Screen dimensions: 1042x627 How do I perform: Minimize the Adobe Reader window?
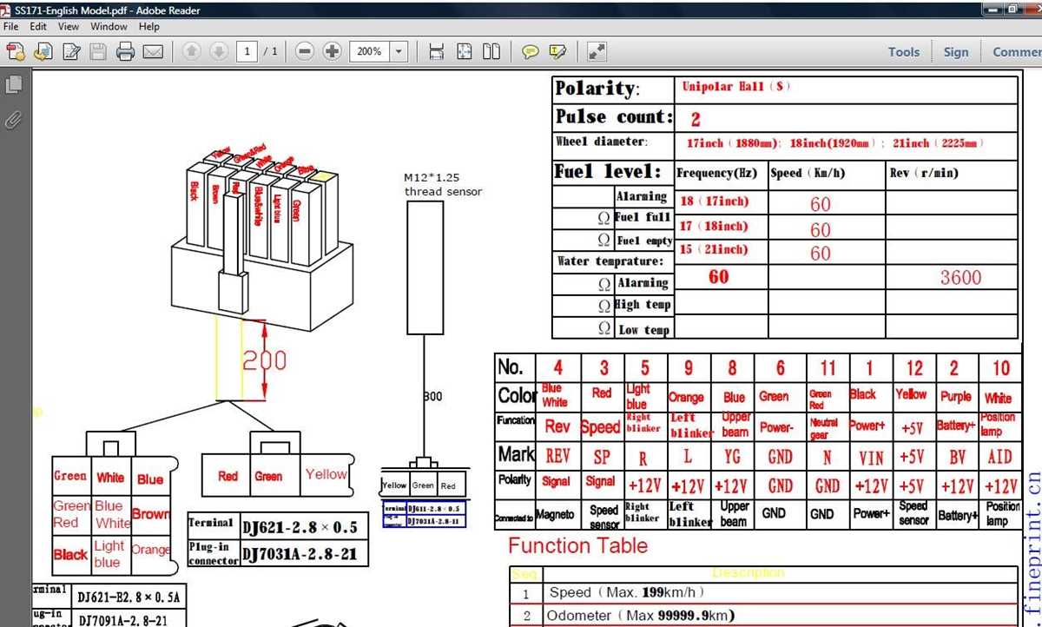pyautogui.click(x=993, y=10)
